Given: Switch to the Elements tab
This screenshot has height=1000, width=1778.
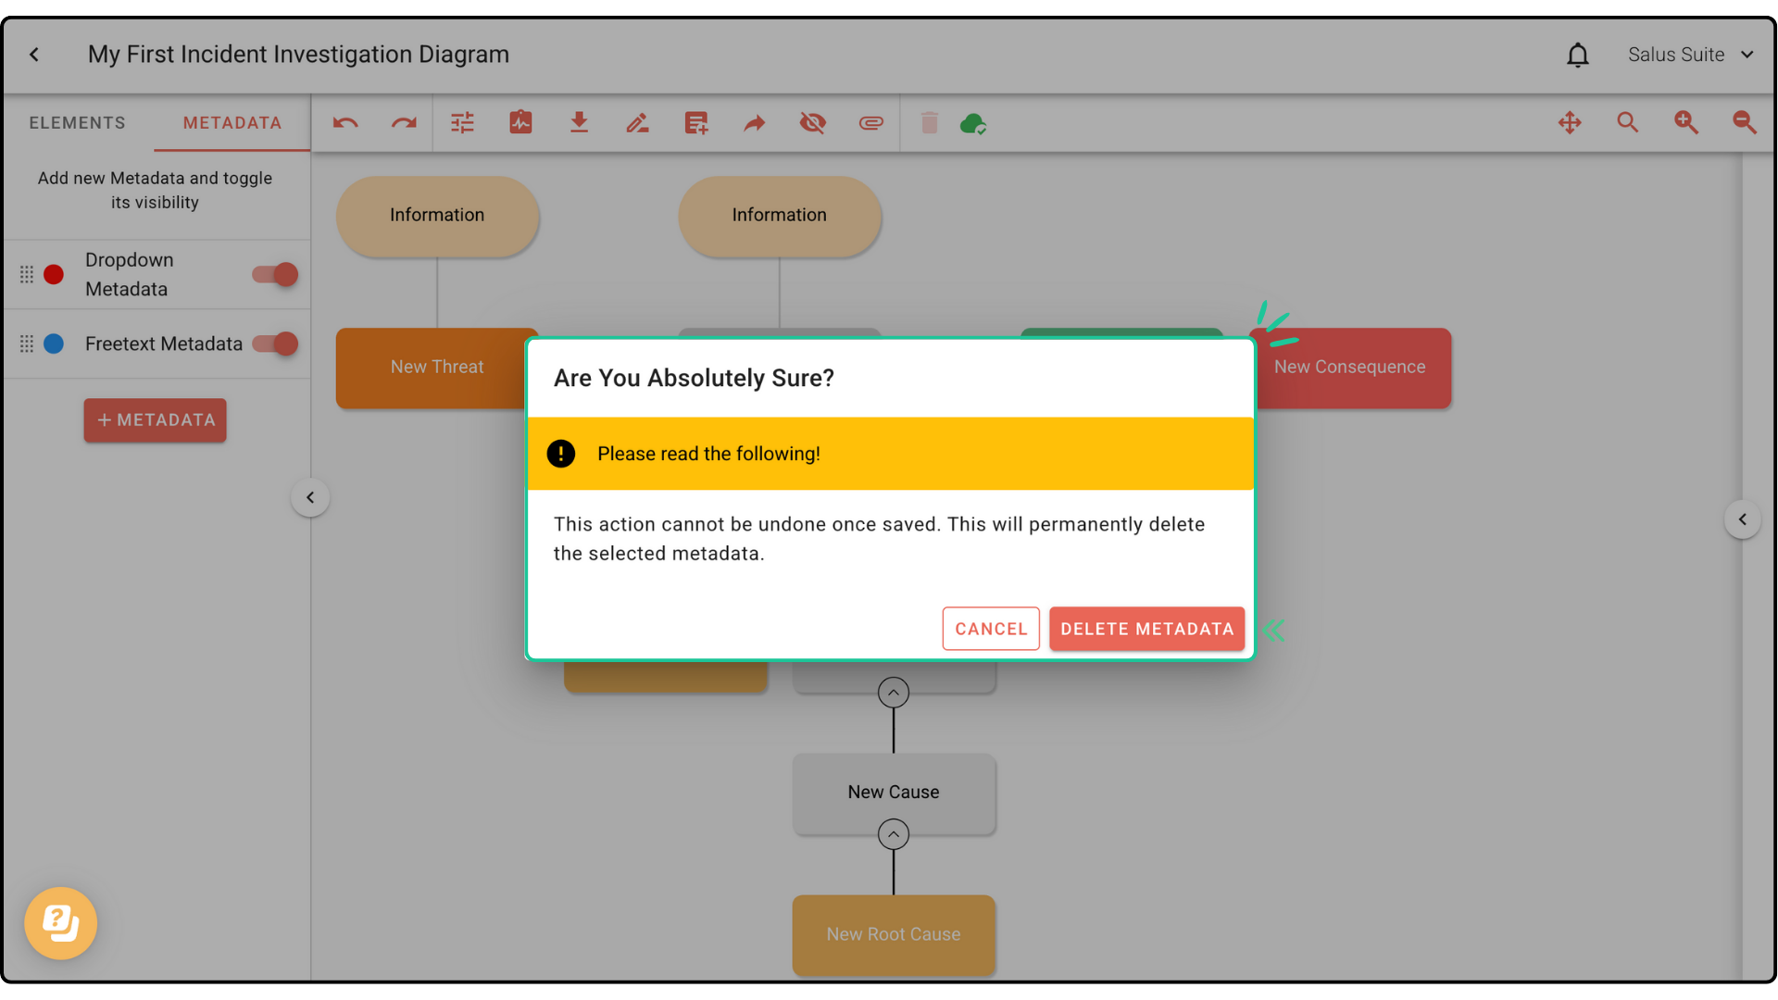Looking at the screenshot, I should [77, 123].
